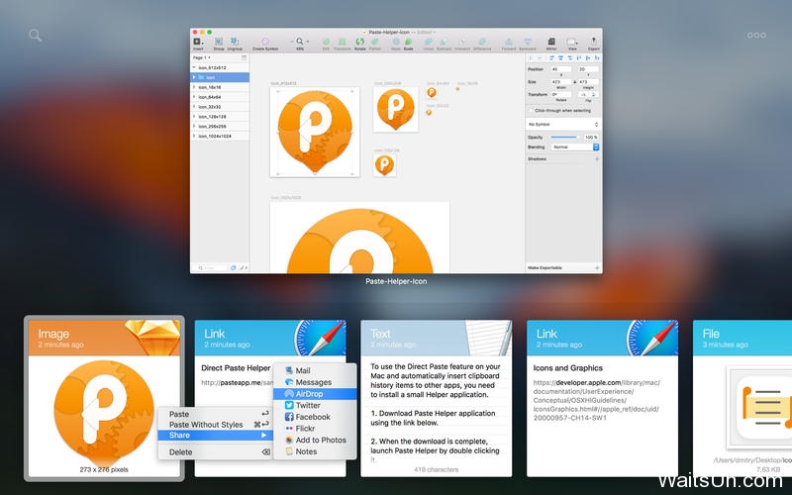Click the Add Shadows plus button
This screenshot has width=792, height=495.
597,158
